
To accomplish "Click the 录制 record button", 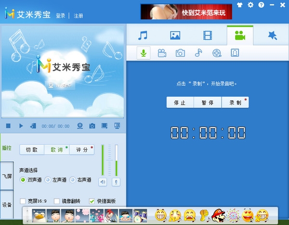I will pos(235,102).
